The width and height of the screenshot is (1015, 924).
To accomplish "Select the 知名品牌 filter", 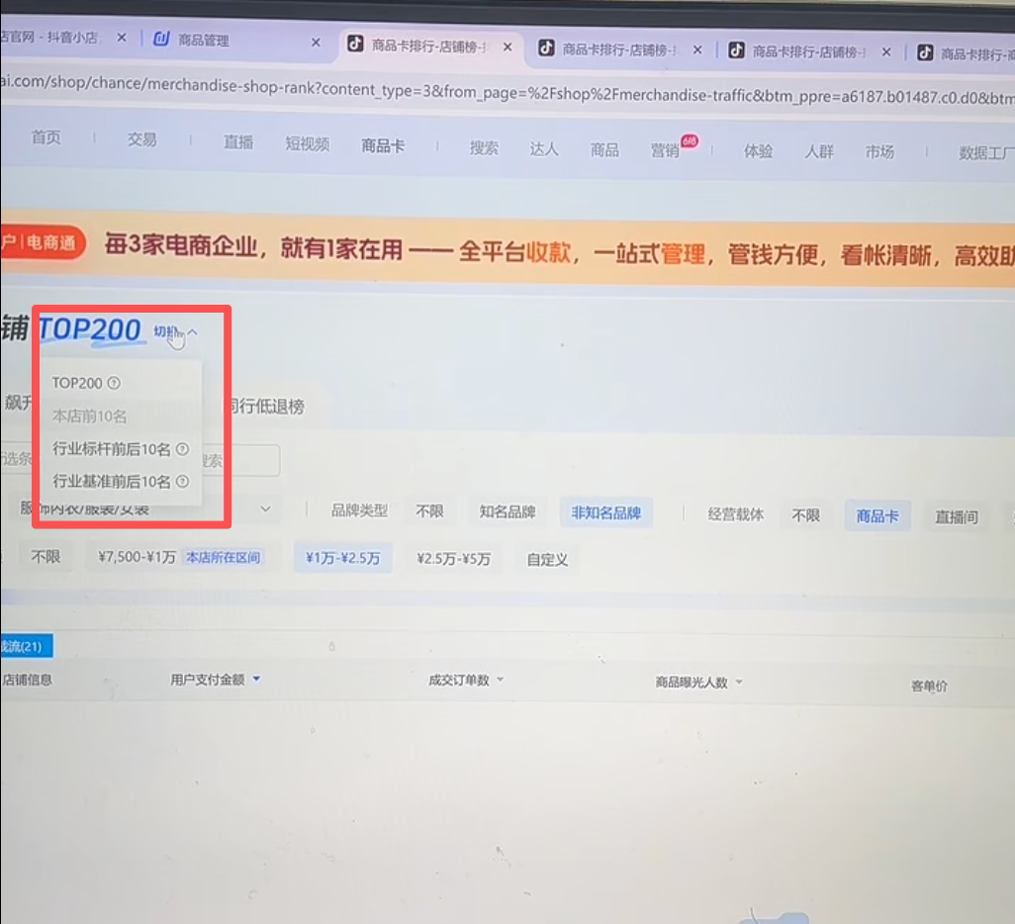I will click(x=507, y=512).
